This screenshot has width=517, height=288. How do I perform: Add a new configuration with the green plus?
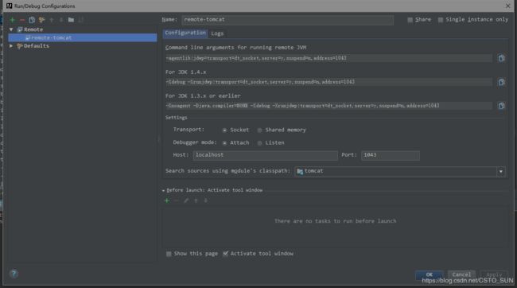point(12,20)
